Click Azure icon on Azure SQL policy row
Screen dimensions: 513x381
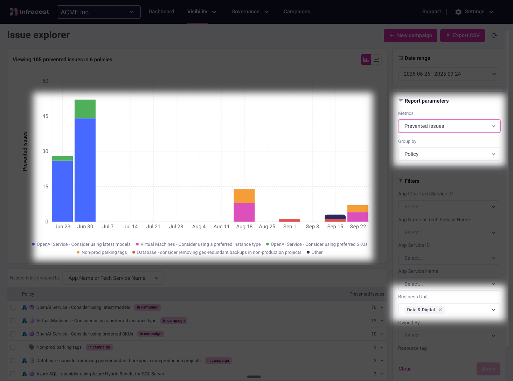coord(25,374)
